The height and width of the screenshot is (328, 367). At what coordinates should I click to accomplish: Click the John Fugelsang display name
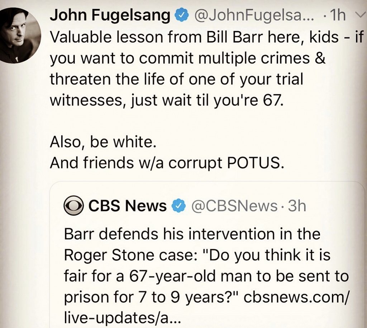110,15
